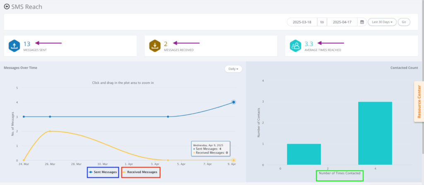Open the calendar date picker icon
The width and height of the screenshot is (424, 185).
click(x=362, y=22)
